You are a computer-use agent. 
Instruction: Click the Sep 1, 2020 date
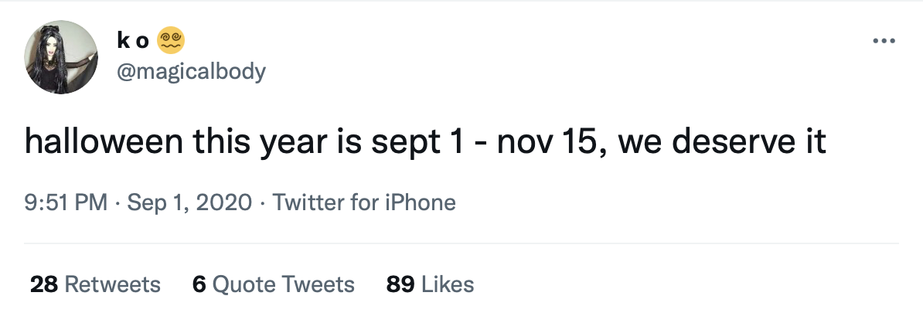[x=189, y=202]
